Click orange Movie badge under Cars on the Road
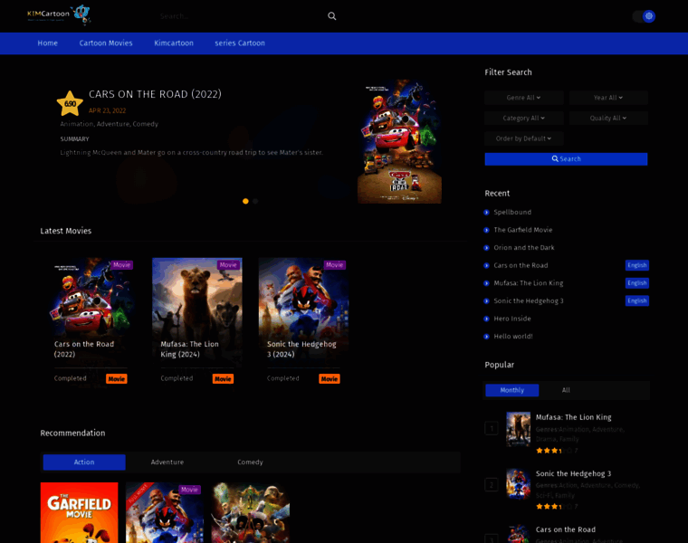The height and width of the screenshot is (543, 688). [116, 379]
